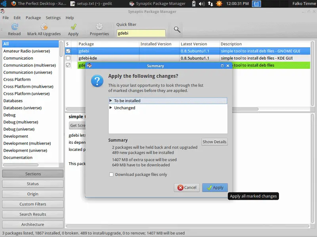Click the Mark All Upgrades icon

pyautogui.click(x=44, y=26)
